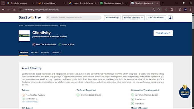Open the Get Free Advice badge
Viewport: 194px width, 109px height.
(185, 91)
